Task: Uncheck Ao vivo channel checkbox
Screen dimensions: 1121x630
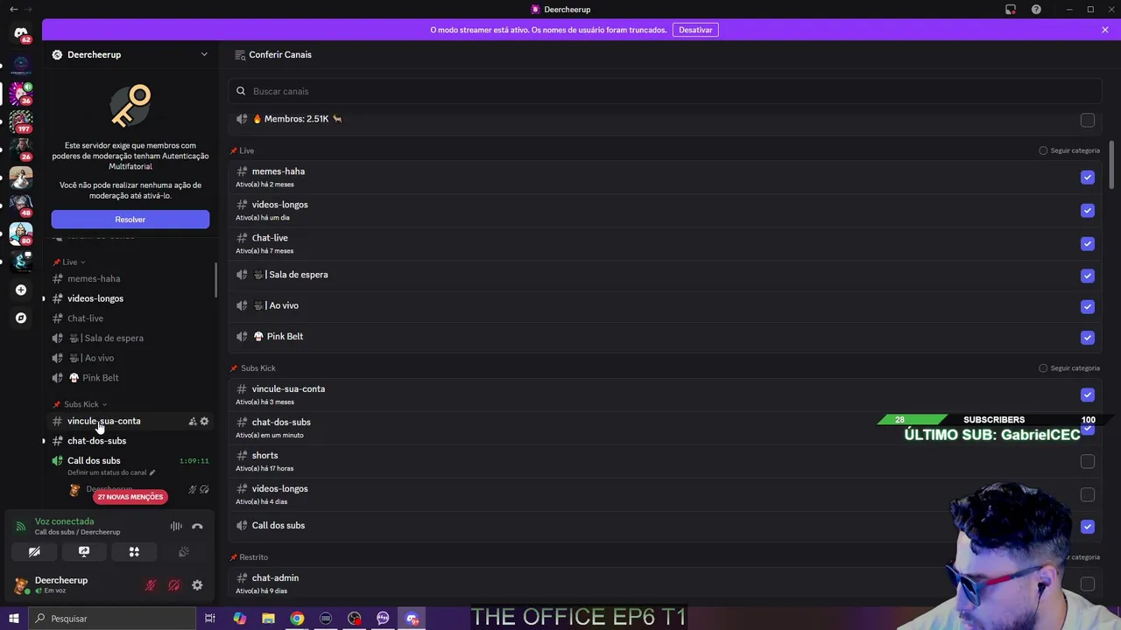Action: [x=1088, y=306]
